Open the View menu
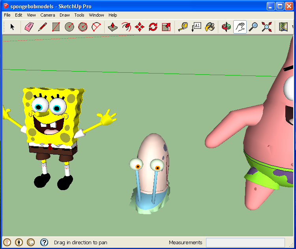Viewport: 296px width, 249px height. [31, 15]
